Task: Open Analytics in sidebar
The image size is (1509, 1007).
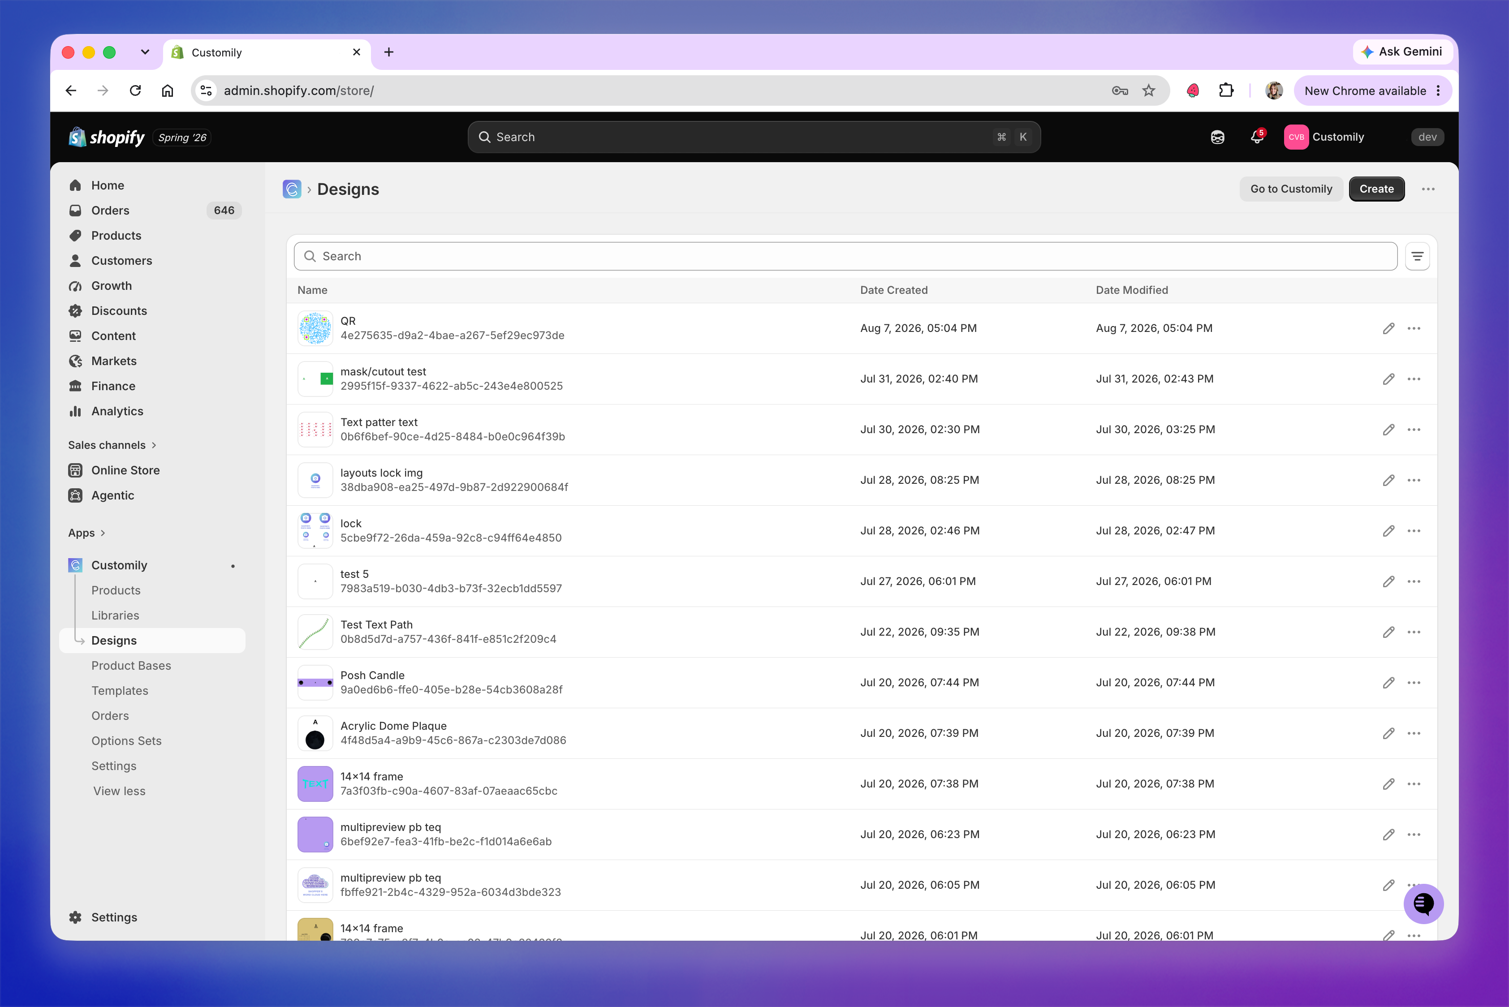Action: [x=152, y=411]
